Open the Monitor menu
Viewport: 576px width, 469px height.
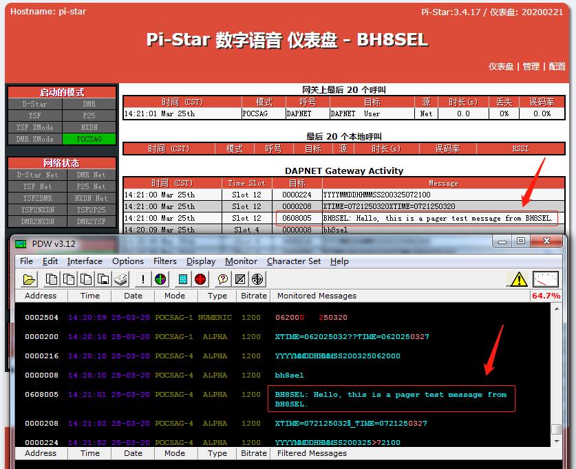[x=241, y=261]
